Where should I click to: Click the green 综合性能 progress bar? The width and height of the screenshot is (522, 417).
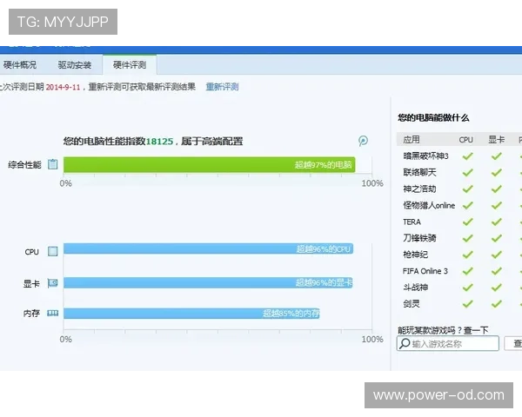210,165
